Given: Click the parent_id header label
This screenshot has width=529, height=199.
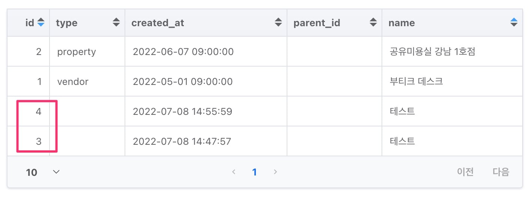Looking at the screenshot, I should point(317,23).
